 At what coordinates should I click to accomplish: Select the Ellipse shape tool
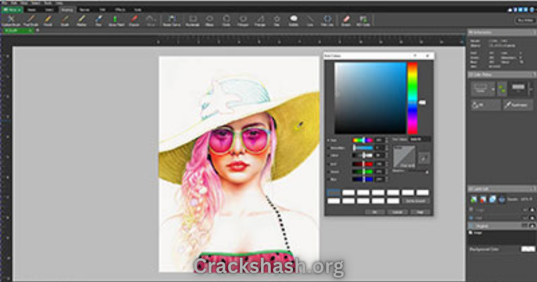209,21
